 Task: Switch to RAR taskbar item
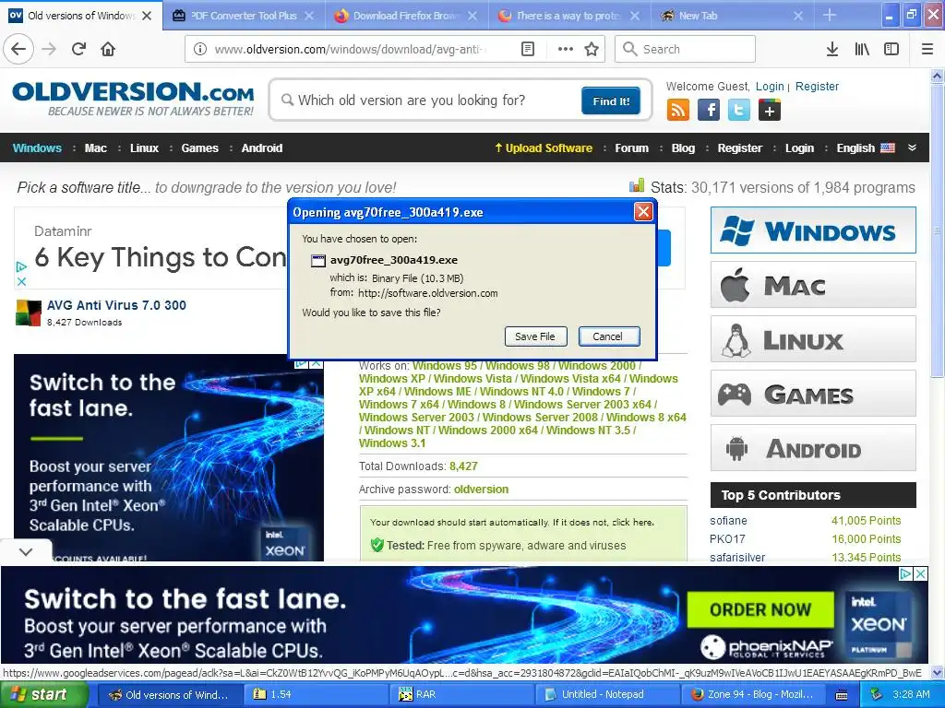pyautogui.click(x=461, y=695)
